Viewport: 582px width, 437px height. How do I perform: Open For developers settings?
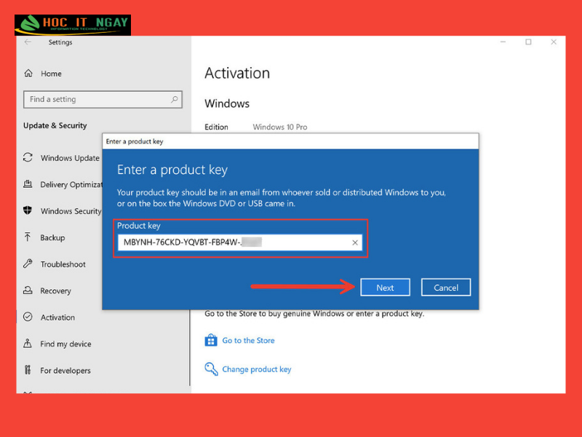click(x=65, y=371)
